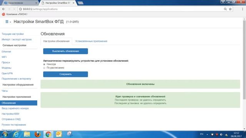Switch to the Казахтелеком browser tab

click(20, 3)
